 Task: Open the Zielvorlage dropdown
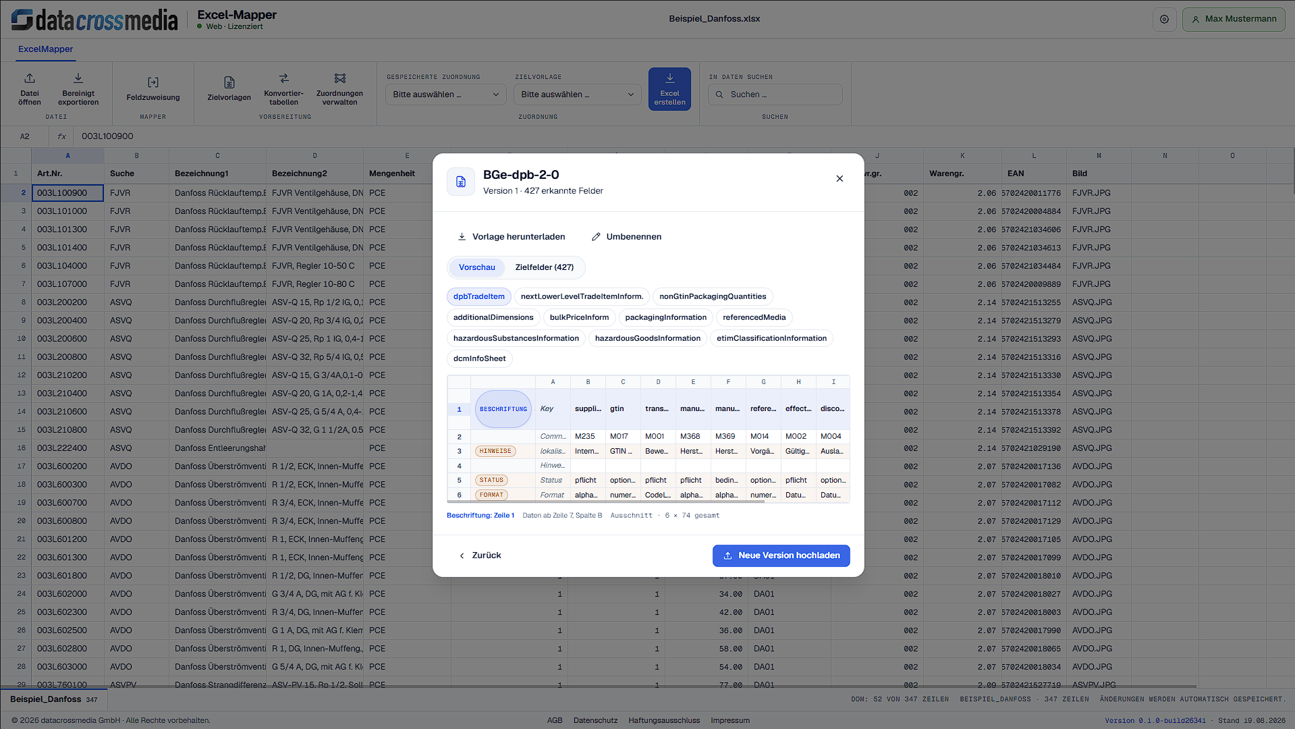tap(578, 94)
